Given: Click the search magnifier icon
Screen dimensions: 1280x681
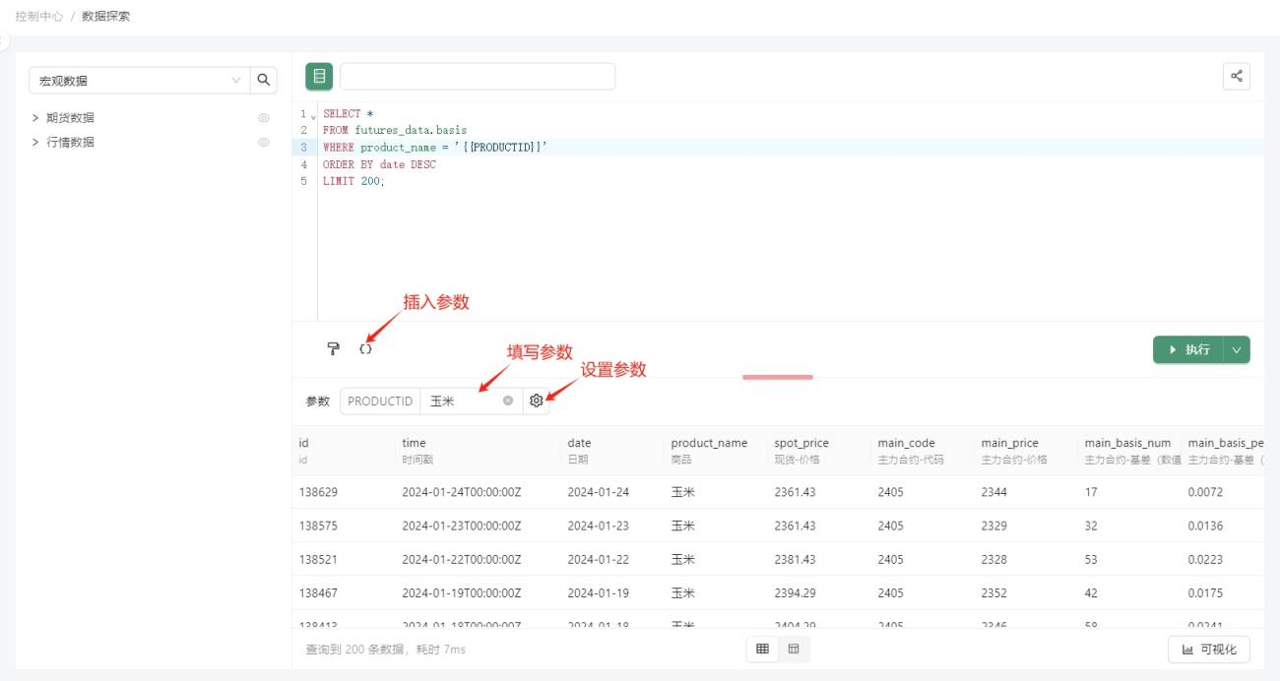Looking at the screenshot, I should pos(264,81).
